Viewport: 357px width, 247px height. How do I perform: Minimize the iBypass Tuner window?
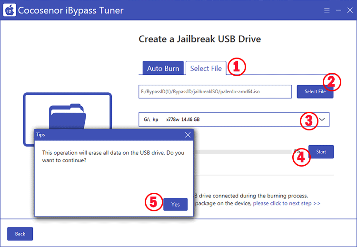pyautogui.click(x=338, y=10)
